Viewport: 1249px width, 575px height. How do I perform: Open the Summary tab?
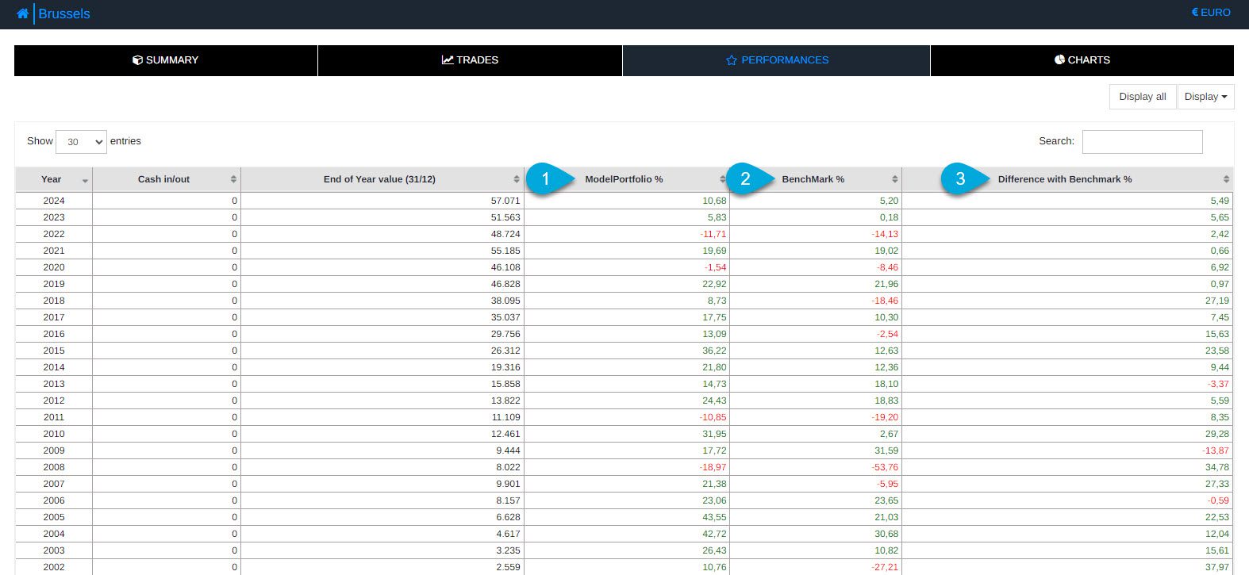click(x=166, y=60)
